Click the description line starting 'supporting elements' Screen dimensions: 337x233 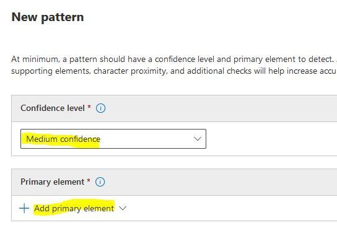tap(174, 71)
